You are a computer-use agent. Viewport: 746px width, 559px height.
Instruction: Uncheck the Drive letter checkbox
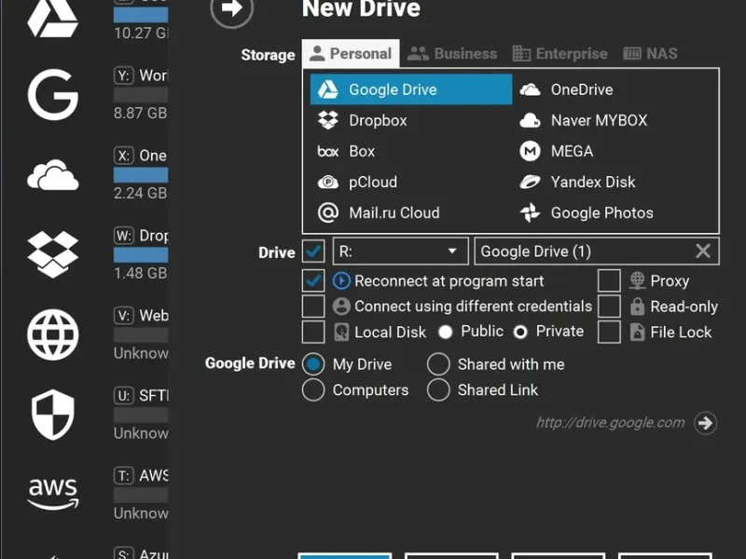point(313,251)
